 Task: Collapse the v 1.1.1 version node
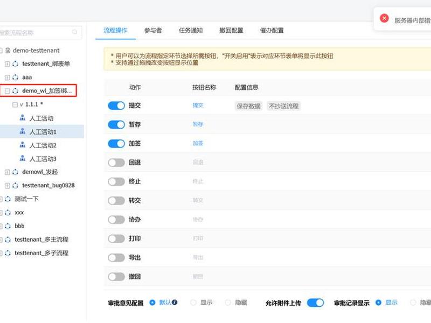[15, 104]
